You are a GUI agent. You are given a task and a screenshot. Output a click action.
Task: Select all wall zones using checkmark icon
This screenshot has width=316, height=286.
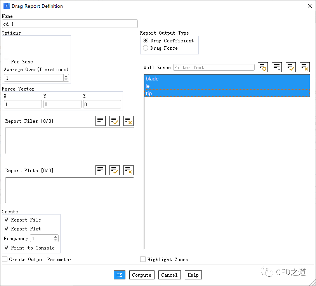291,67
